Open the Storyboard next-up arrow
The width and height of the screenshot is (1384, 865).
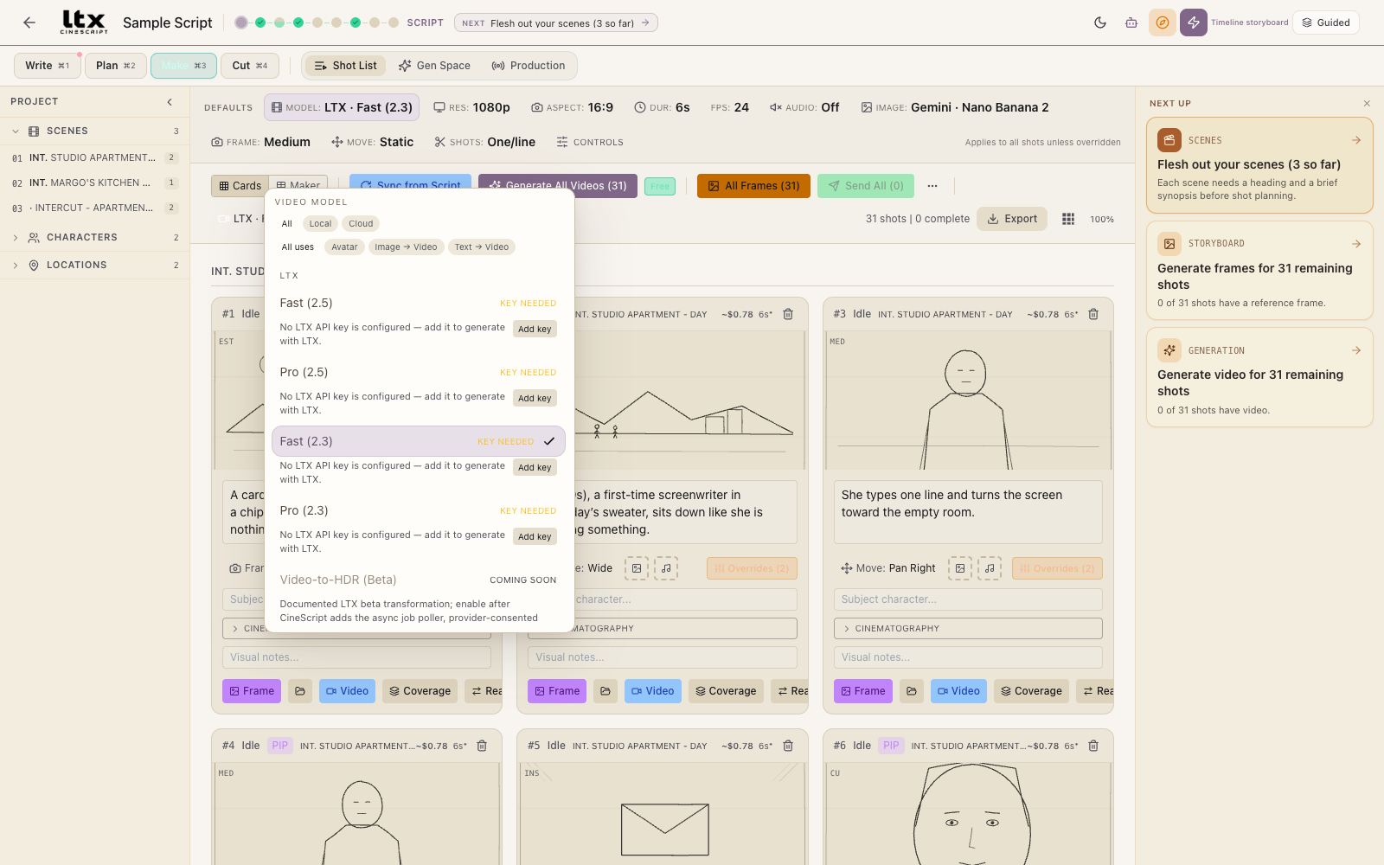tap(1356, 244)
